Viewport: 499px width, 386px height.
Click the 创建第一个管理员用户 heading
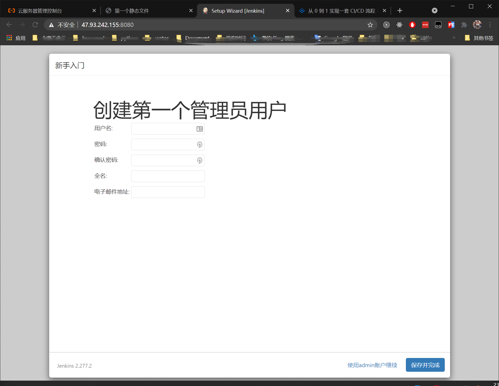point(189,110)
